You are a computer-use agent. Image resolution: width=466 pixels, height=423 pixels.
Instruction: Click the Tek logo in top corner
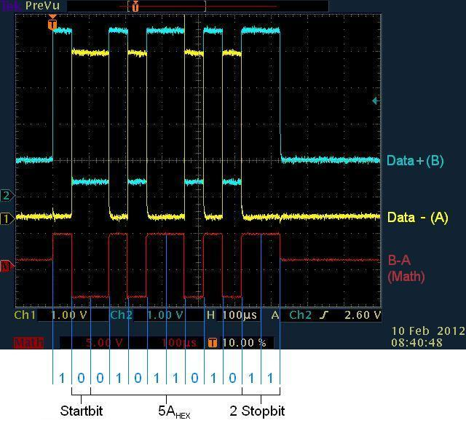point(8,6)
